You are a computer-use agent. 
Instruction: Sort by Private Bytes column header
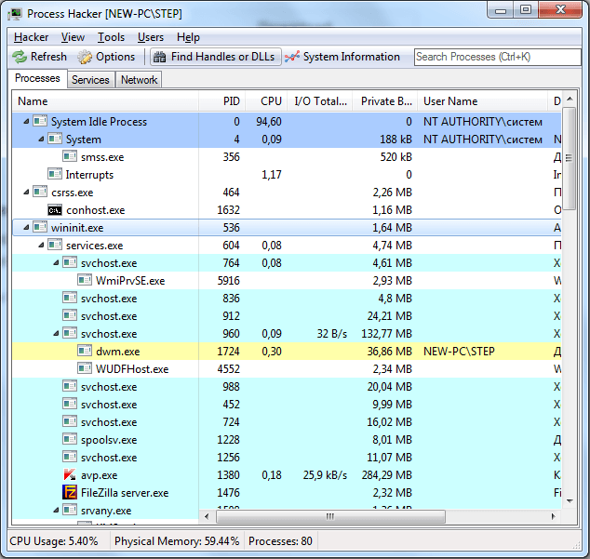(385, 101)
